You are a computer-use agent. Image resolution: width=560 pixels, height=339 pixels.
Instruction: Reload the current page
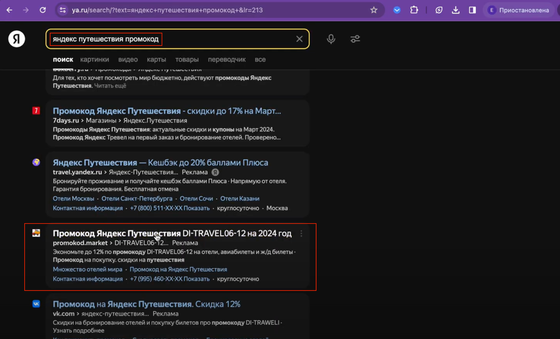43,10
